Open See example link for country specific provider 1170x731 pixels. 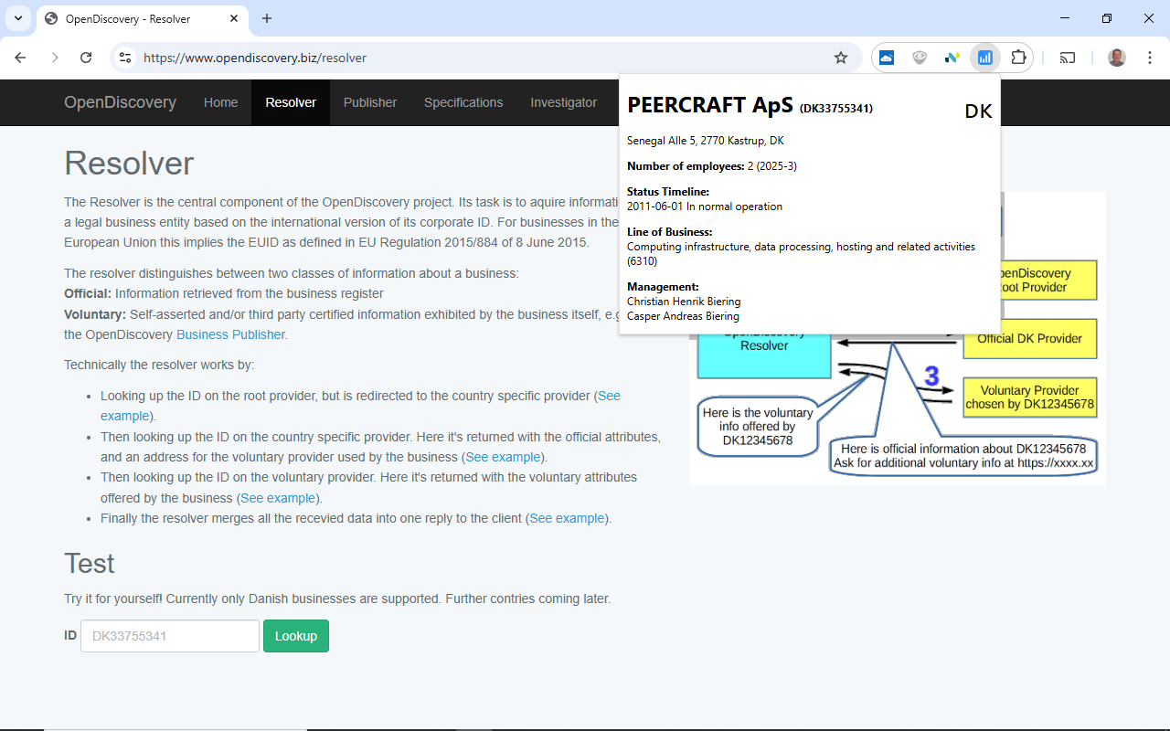point(503,457)
